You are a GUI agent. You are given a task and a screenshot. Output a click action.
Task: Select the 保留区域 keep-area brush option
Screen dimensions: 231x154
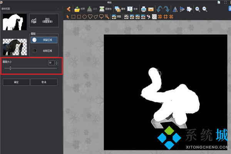(x=44, y=40)
